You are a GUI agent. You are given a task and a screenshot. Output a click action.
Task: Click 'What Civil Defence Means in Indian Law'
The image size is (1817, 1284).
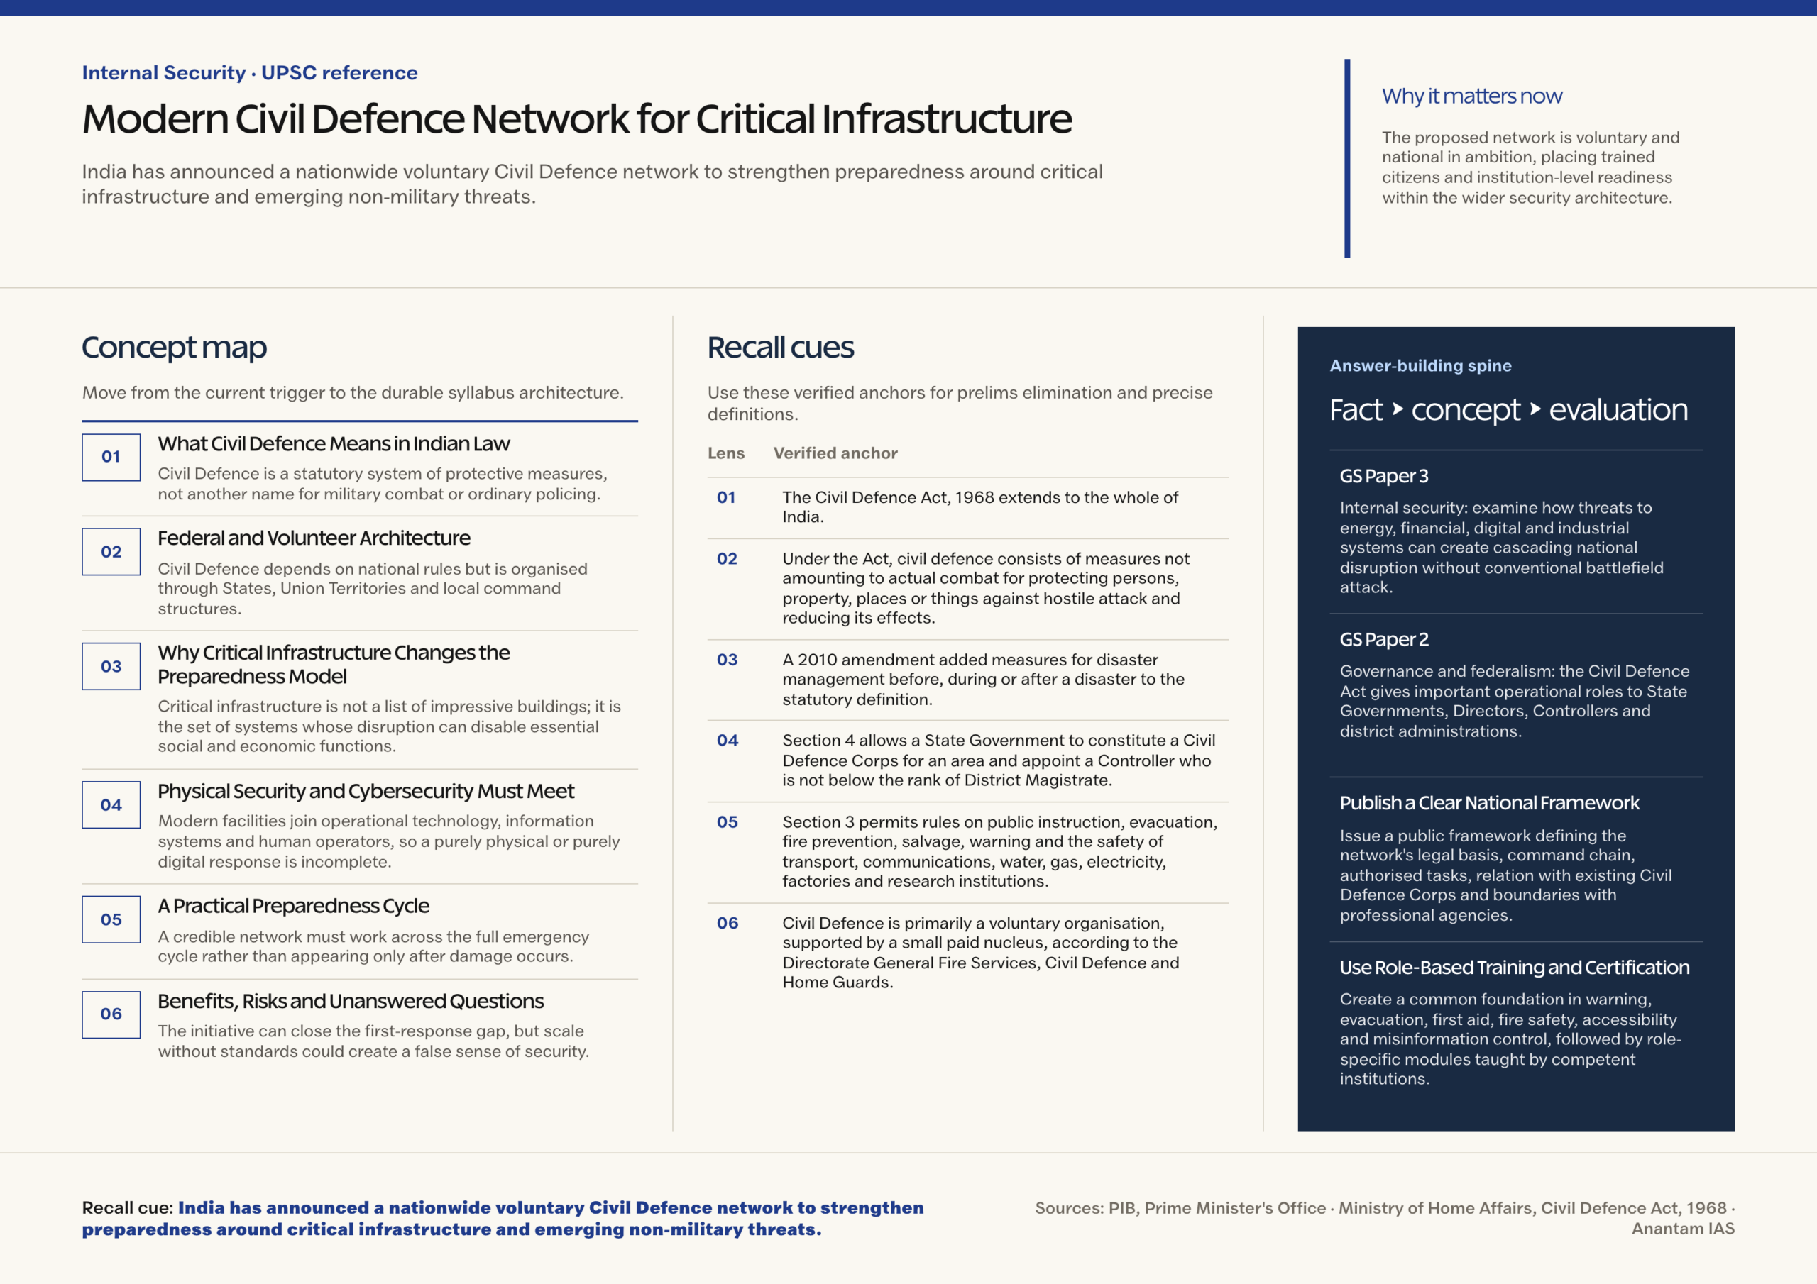click(x=333, y=444)
